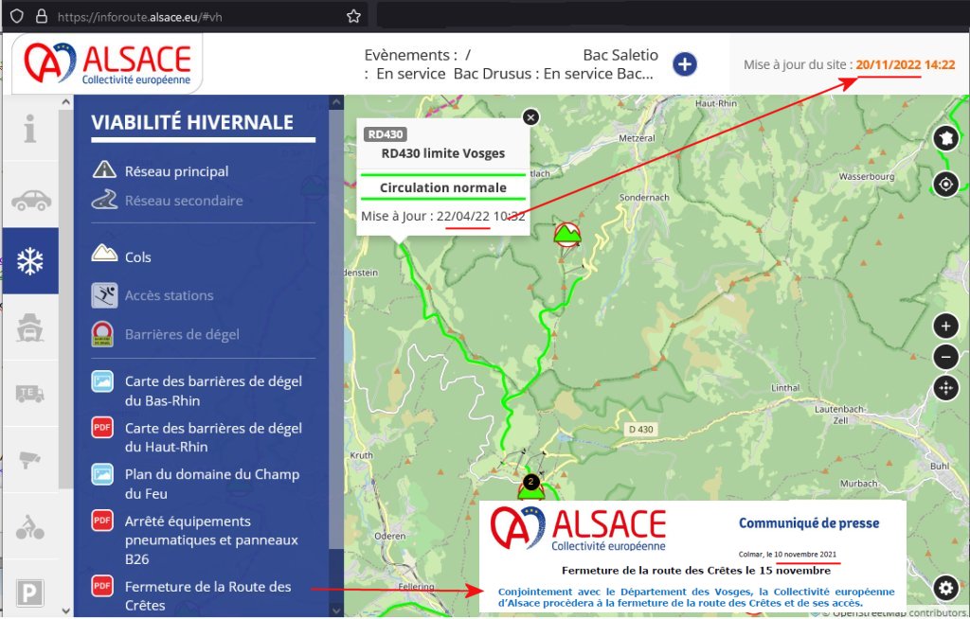Click the Wasserbourg label on map

(x=866, y=176)
